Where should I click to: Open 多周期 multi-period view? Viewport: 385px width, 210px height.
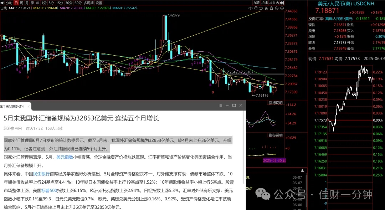89,3
